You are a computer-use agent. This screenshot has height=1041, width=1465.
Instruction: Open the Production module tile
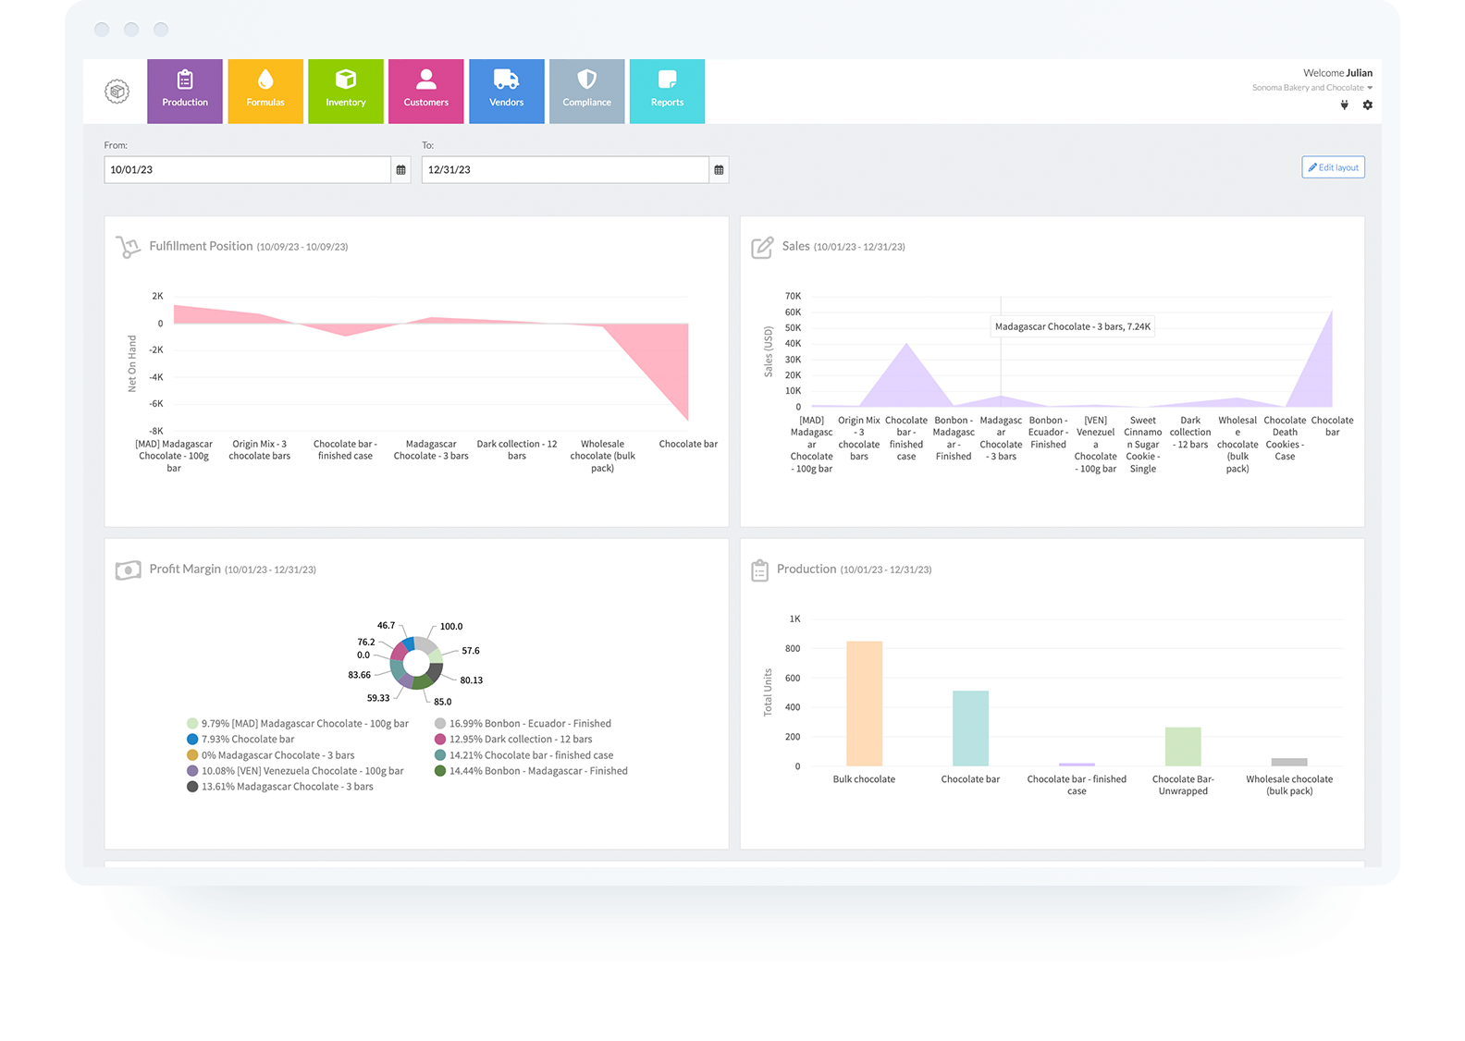pyautogui.click(x=185, y=92)
